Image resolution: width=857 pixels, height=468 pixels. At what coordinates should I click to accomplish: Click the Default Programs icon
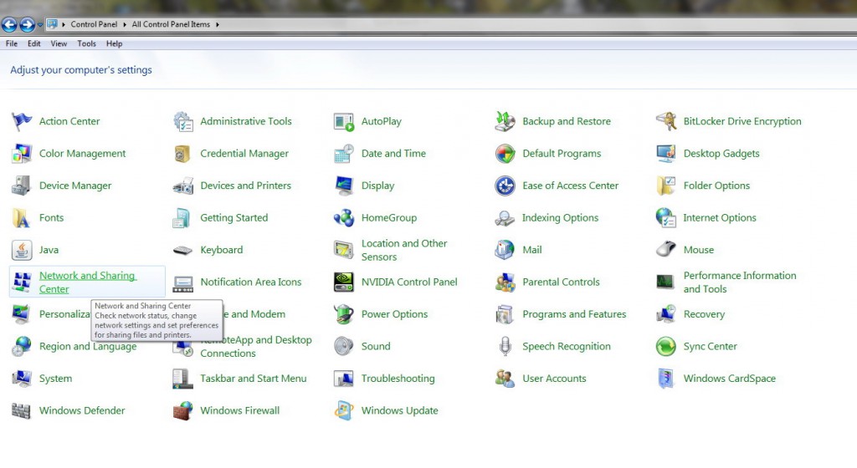[505, 153]
